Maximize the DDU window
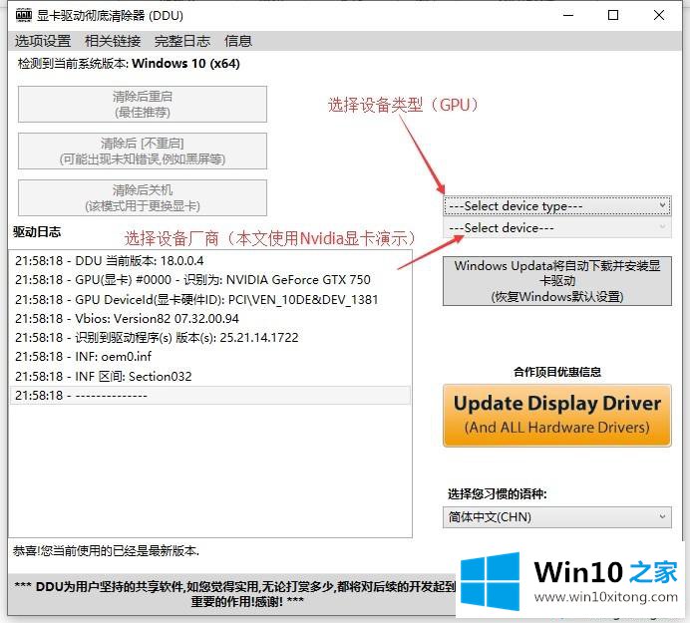Image resolution: width=690 pixels, height=623 pixels. click(613, 15)
